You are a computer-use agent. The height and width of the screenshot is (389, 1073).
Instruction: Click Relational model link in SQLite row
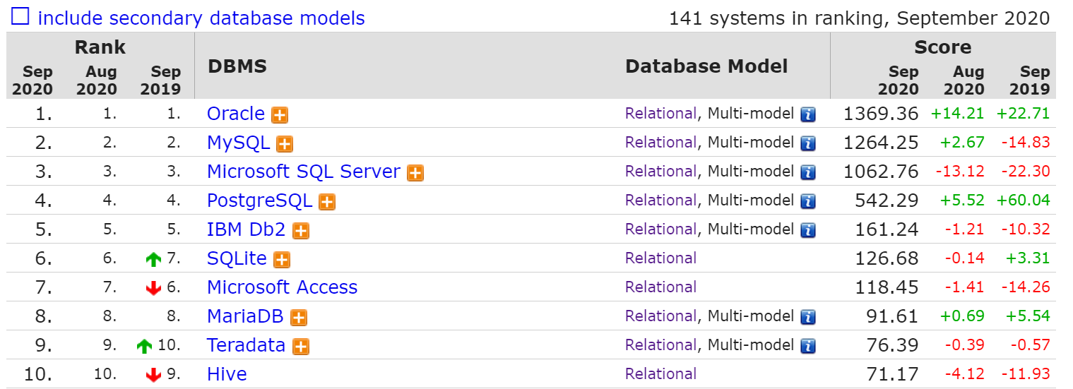660,258
